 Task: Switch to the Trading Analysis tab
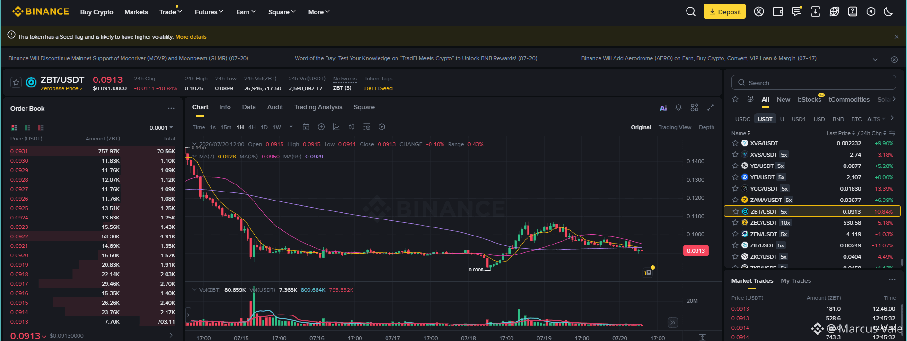[x=318, y=107]
